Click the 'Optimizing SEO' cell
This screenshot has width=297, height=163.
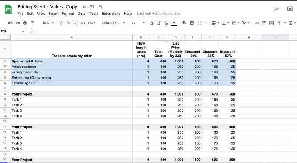(x=72, y=83)
